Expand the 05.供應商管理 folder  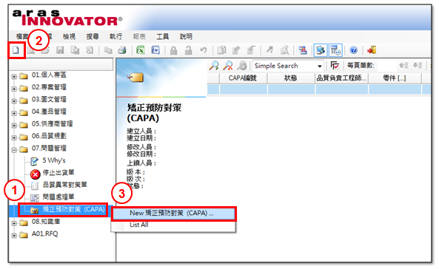tap(14, 126)
